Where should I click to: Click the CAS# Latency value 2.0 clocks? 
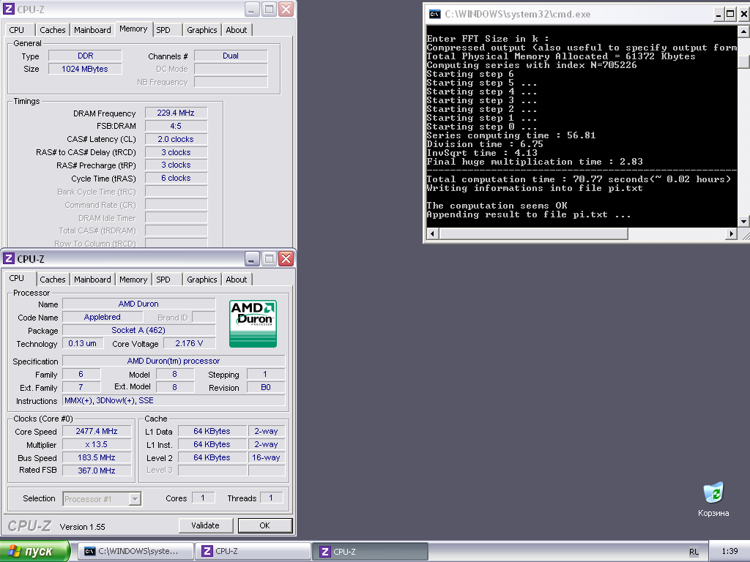click(x=176, y=139)
